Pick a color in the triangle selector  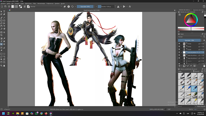(191, 20)
